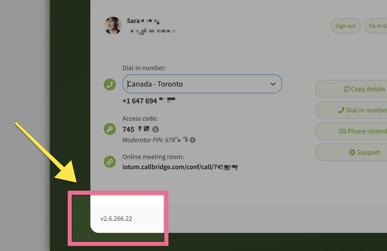Click the keyboard icon in Phone controls button

click(342, 131)
